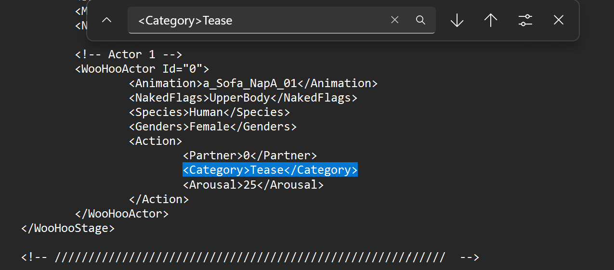Click the magnifying glass search icon
This screenshot has height=270, width=614.
(420, 20)
